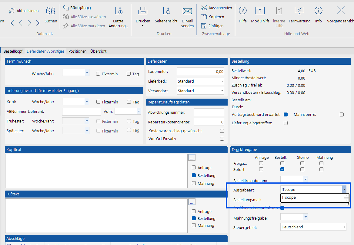Click the ABNummer Lieferant input field
This screenshot has width=354, height=245.
click(81, 112)
